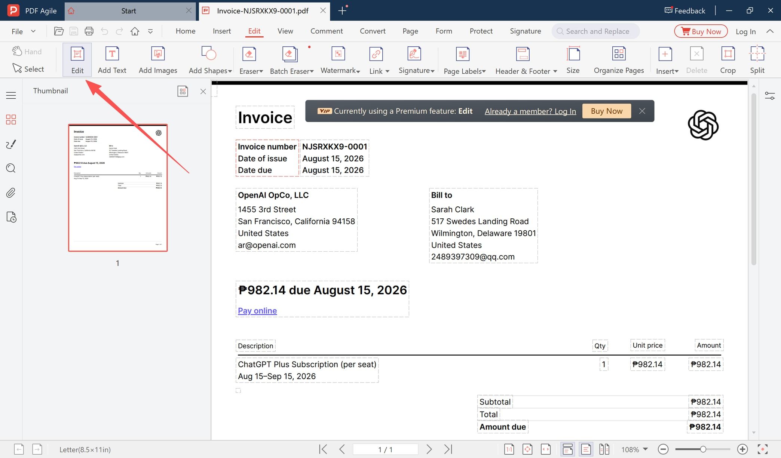781x458 pixels.
Task: Click the page Size tool
Action: point(573,60)
